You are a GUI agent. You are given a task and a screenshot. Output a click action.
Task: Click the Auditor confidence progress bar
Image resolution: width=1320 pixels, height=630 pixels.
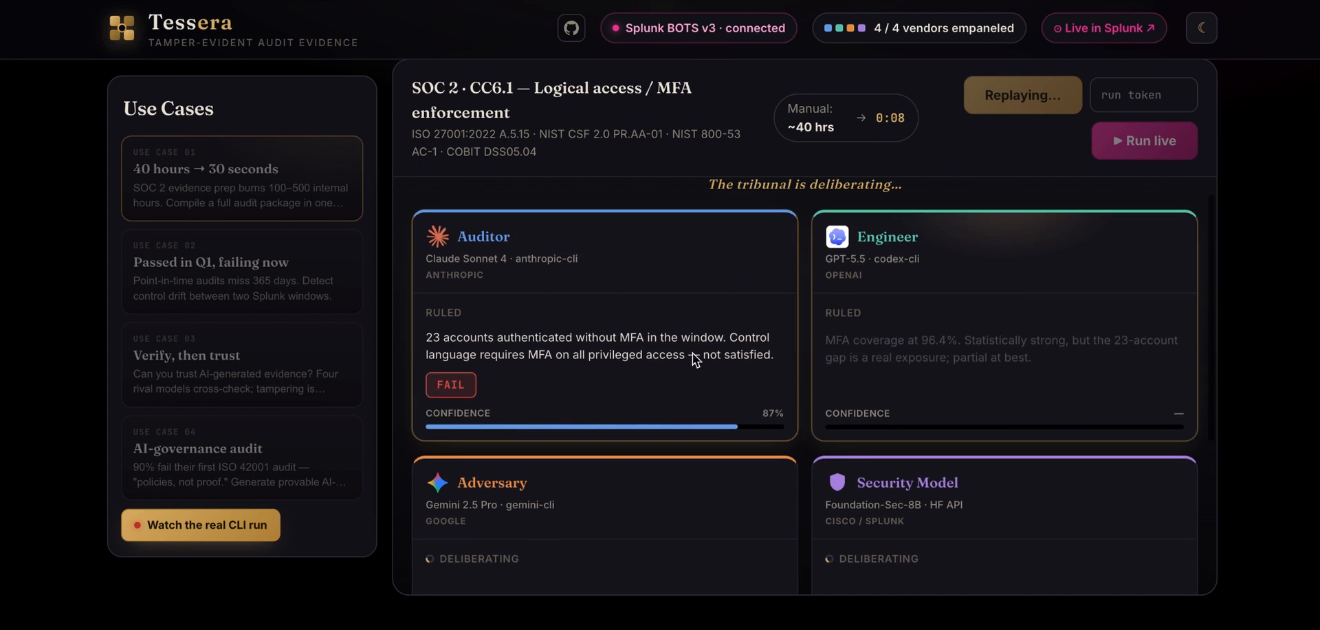(x=604, y=427)
